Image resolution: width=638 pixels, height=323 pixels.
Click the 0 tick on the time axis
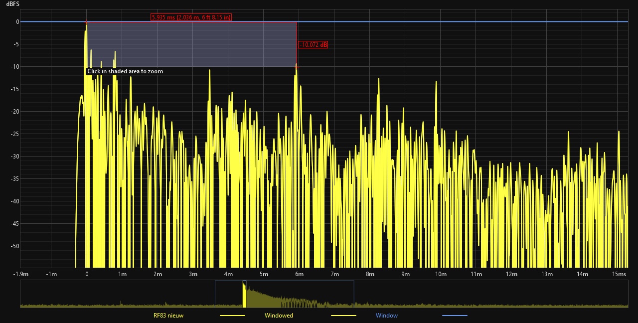tap(87, 274)
